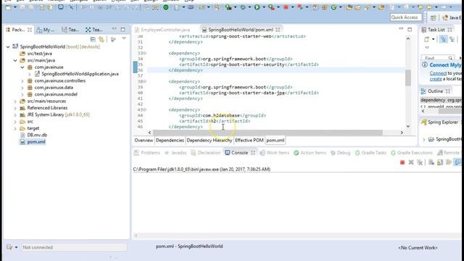Click the green Spring Boot dashboard icon
This screenshot has width=464, height=261.
(x=166, y=7)
